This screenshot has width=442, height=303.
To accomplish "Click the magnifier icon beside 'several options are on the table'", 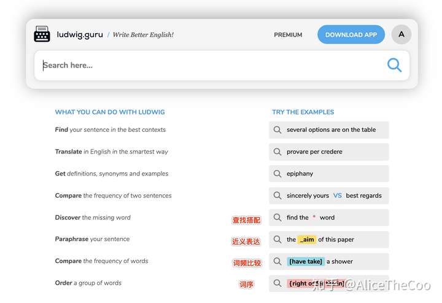I will [x=277, y=130].
